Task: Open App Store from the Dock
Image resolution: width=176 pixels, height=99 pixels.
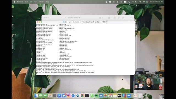Action: coord(59,96)
